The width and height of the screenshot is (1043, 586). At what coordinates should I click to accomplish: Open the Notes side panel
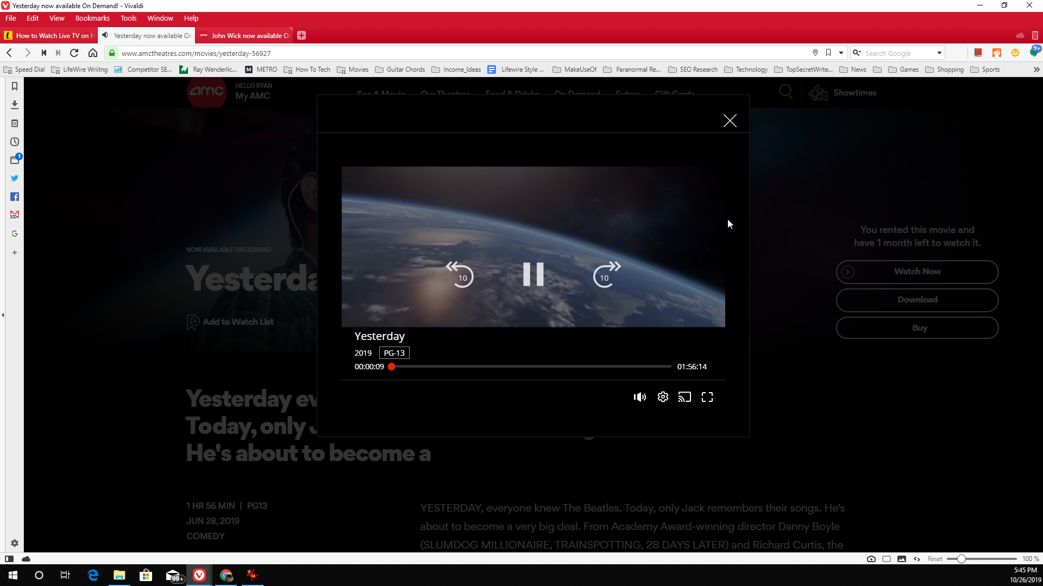15,123
